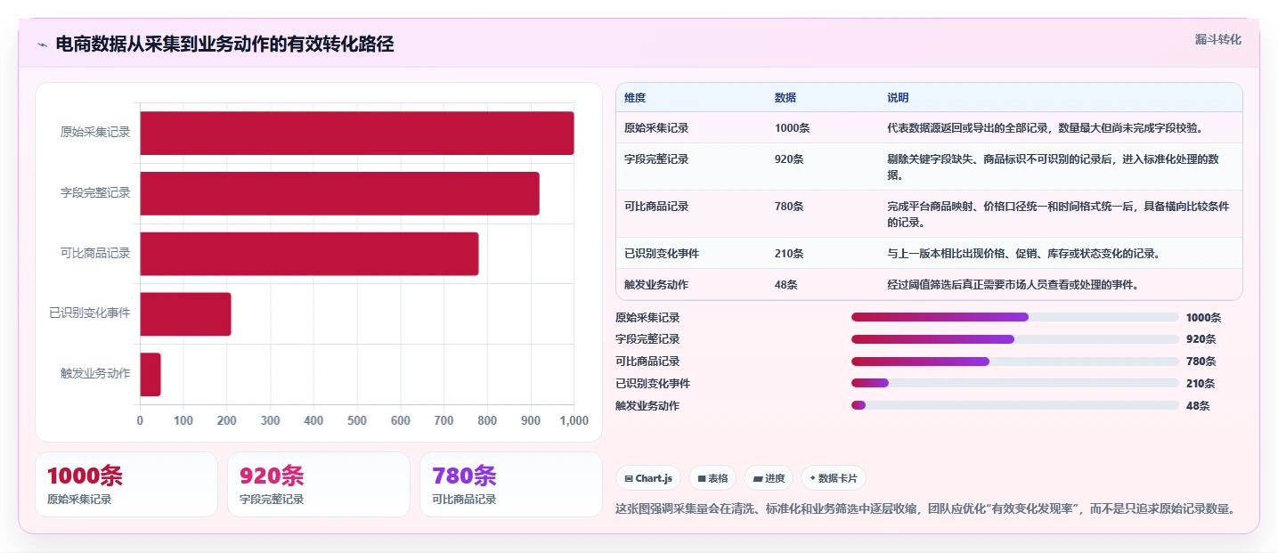
Task: Click the 触发业务动作 progress bar showing 48条
Action: tap(1015, 405)
